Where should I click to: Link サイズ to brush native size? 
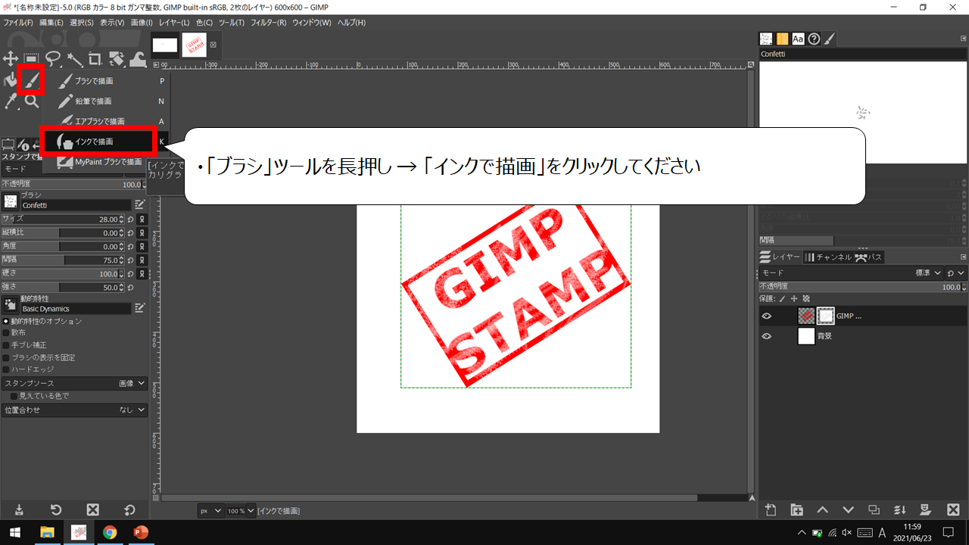(142, 219)
